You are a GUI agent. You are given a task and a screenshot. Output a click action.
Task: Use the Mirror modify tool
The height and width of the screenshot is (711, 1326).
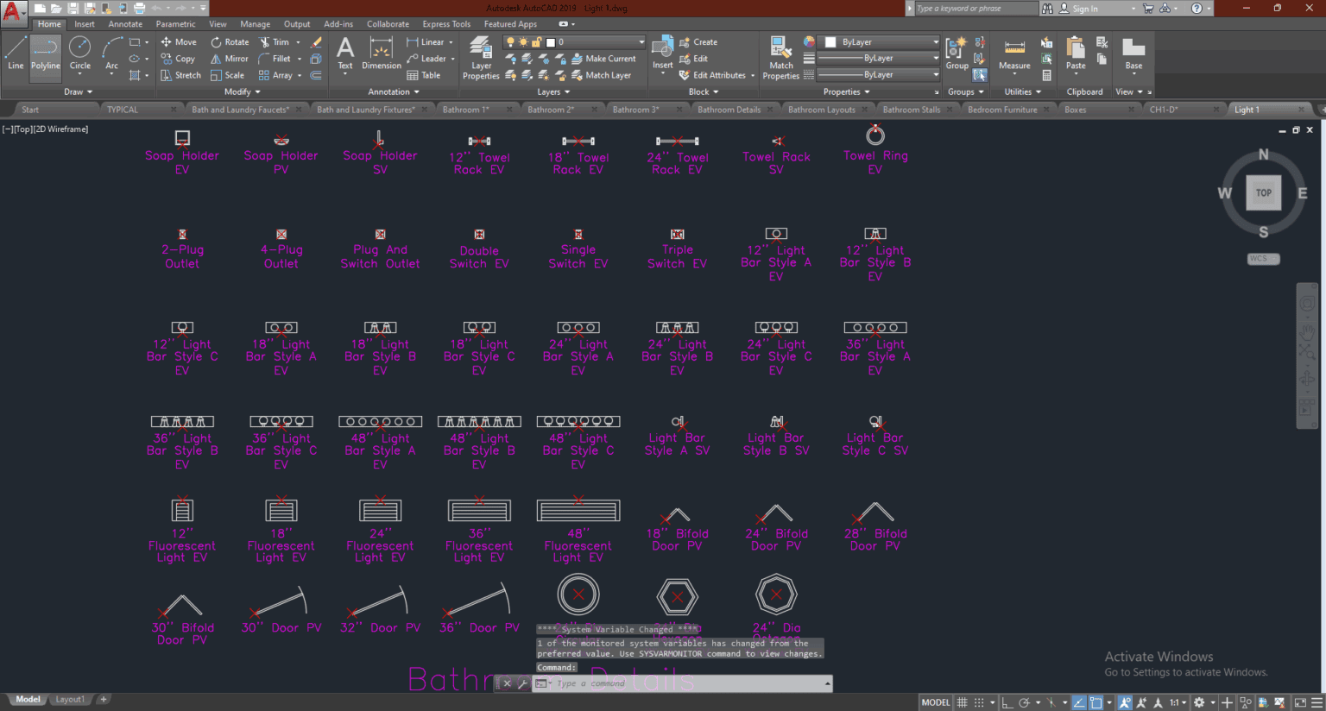[229, 58]
